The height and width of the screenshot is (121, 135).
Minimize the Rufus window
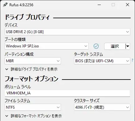click(x=99, y=5)
